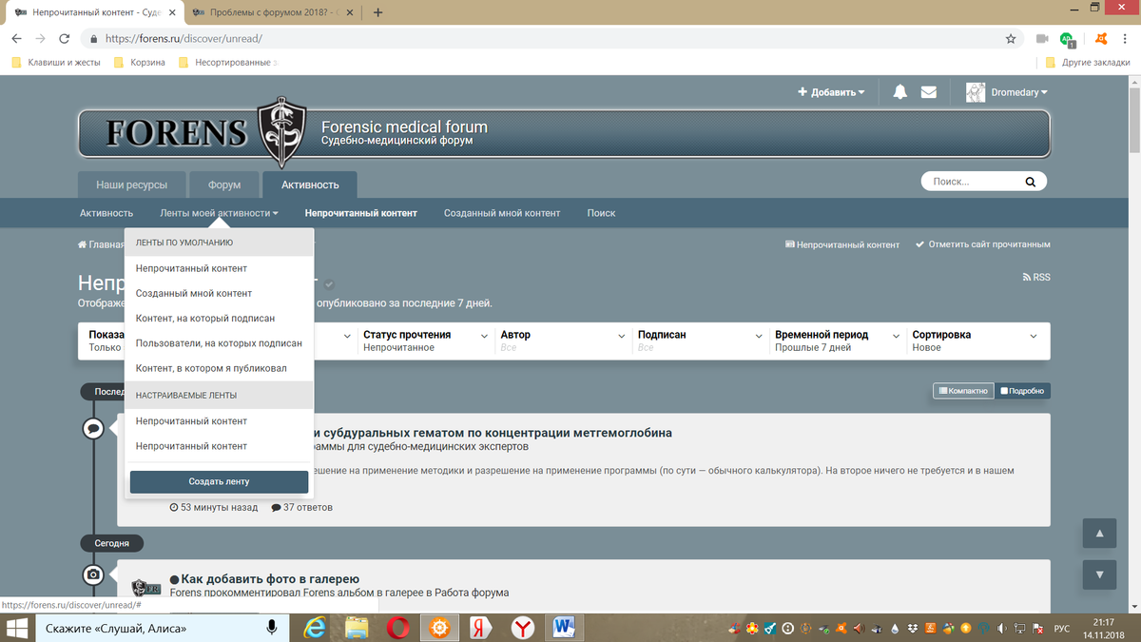
Task: Click the Alice microphone icon in taskbar
Action: tap(272, 628)
